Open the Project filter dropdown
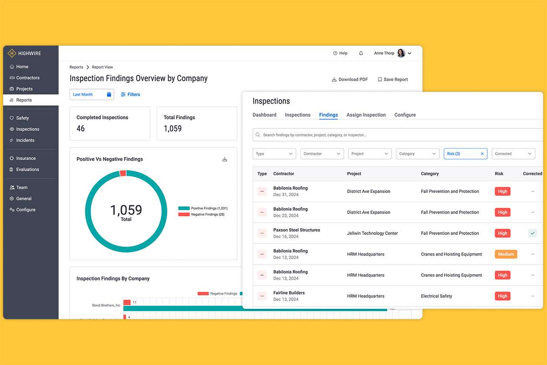Viewport: 547px width, 365px height. pyautogui.click(x=370, y=154)
